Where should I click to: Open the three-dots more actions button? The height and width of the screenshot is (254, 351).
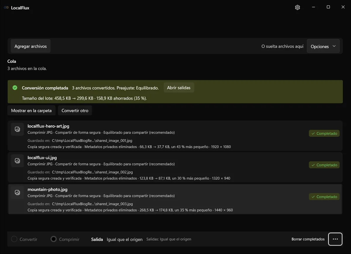[x=335, y=239]
